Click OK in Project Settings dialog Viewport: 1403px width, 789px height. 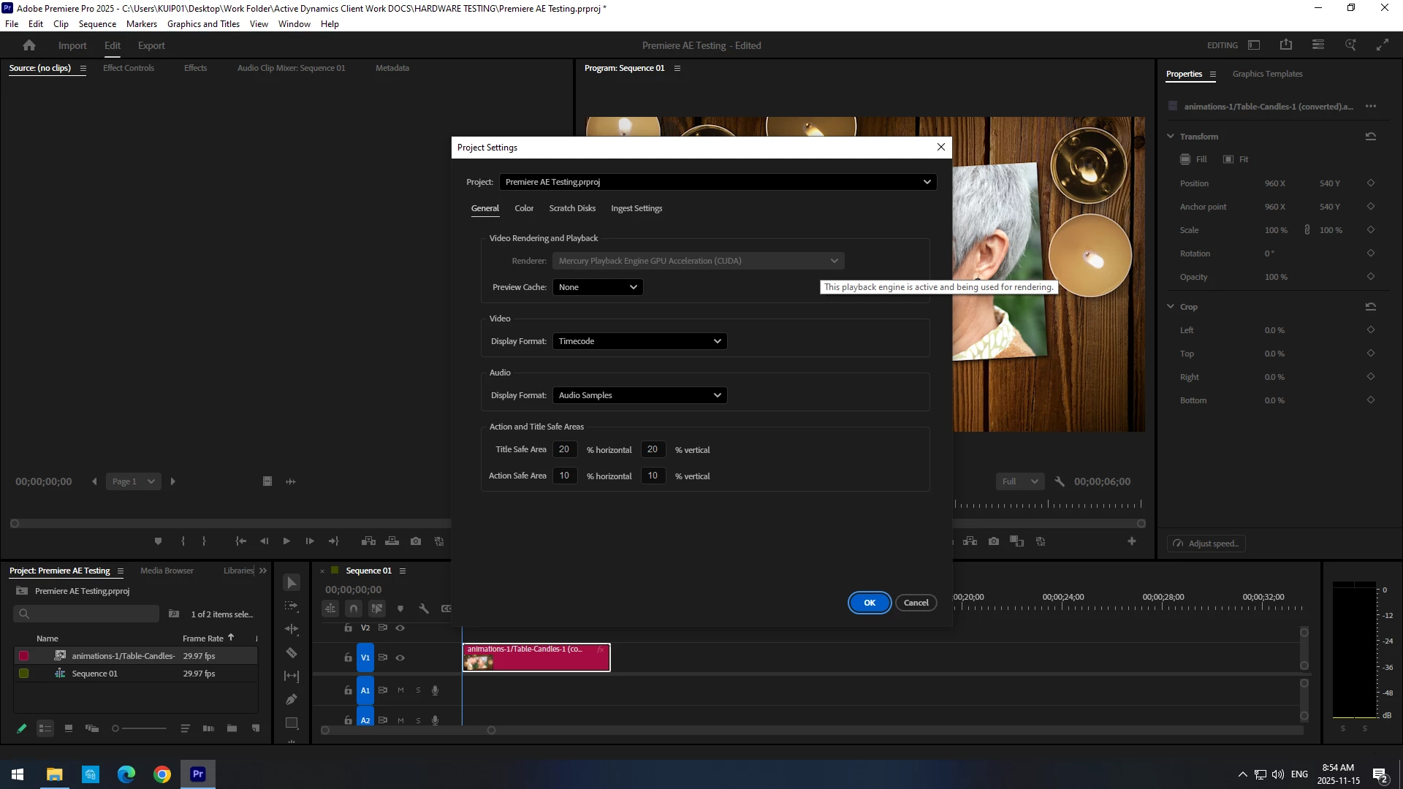(x=869, y=603)
